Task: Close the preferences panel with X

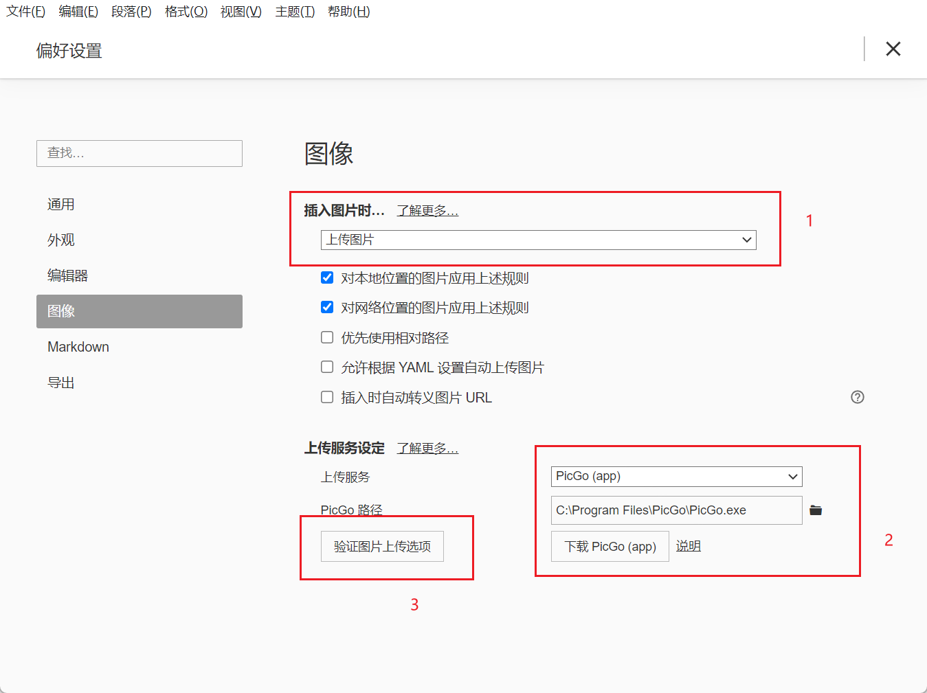Action: point(893,49)
